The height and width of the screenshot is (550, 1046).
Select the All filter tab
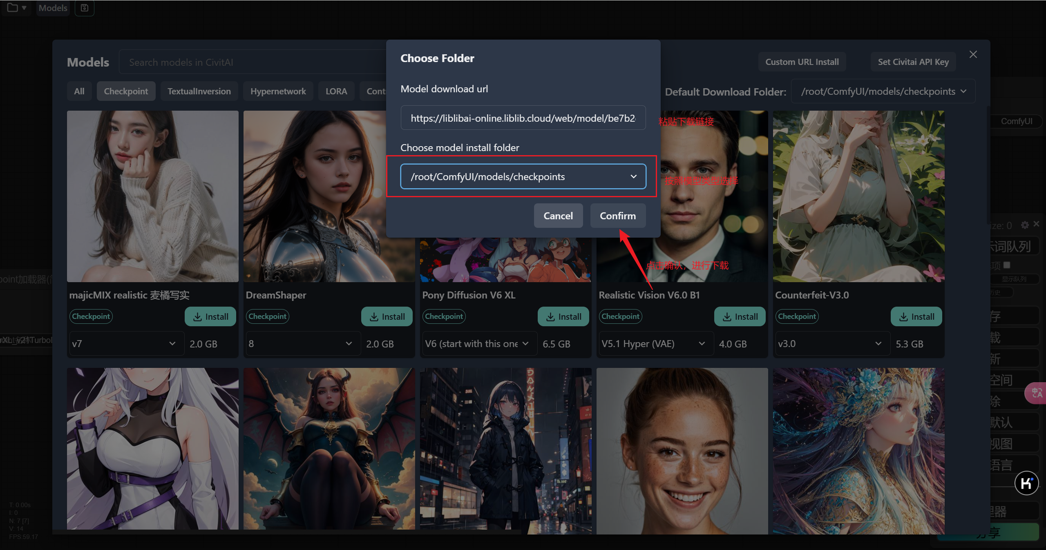point(79,91)
